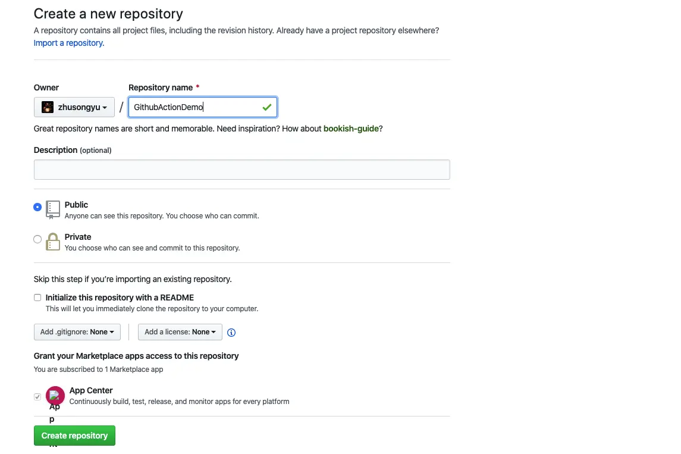The image size is (681, 454).
Task: Click the Create a new repository heading
Action: 108,14
